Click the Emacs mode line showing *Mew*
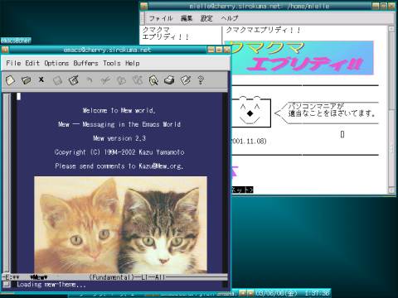 114,276
